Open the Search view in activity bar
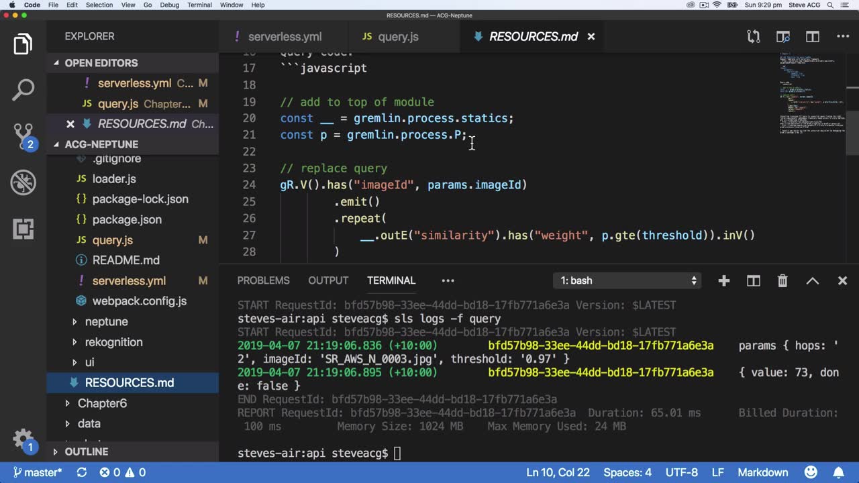 point(23,90)
